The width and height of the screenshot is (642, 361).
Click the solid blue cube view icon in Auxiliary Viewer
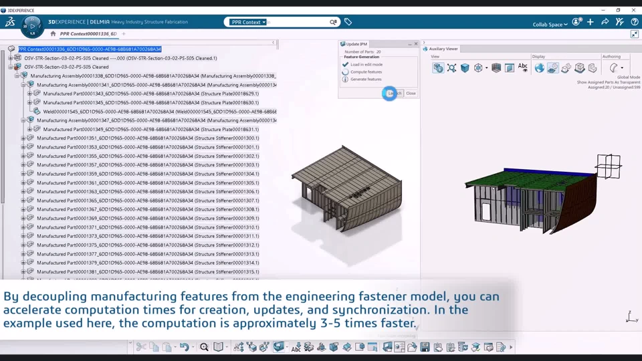tap(465, 68)
